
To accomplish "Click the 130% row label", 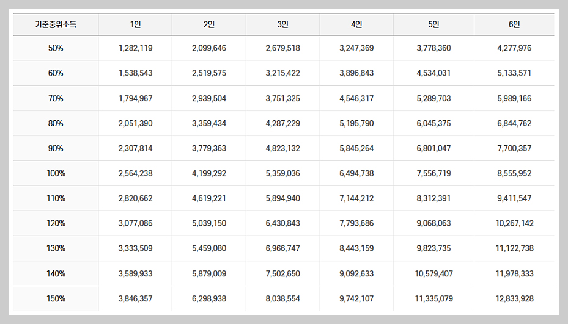I will click(x=56, y=248).
